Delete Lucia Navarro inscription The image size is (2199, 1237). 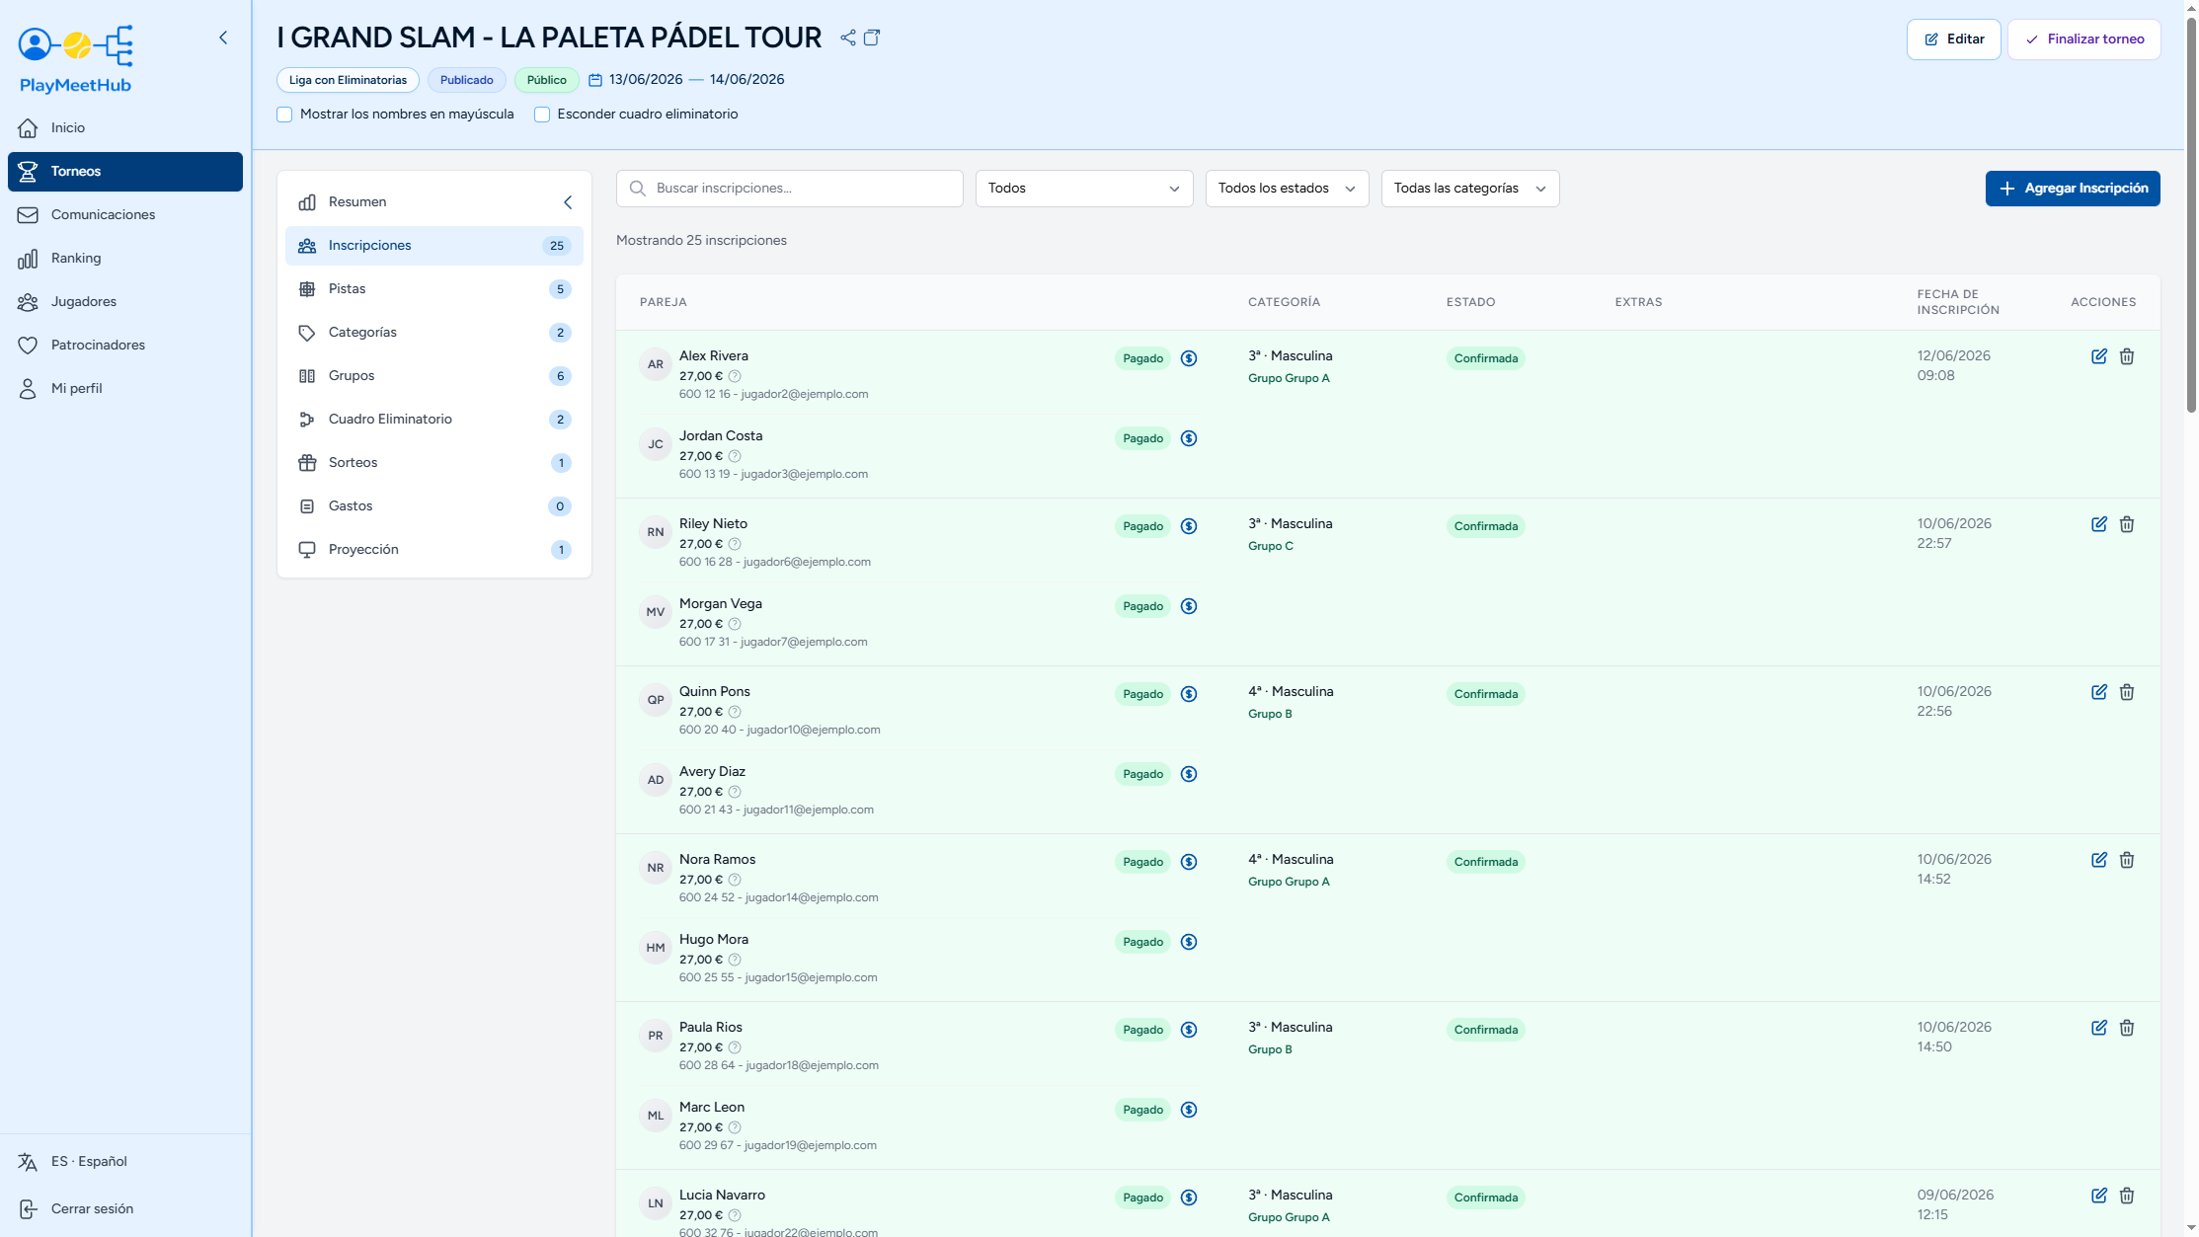[2127, 1196]
